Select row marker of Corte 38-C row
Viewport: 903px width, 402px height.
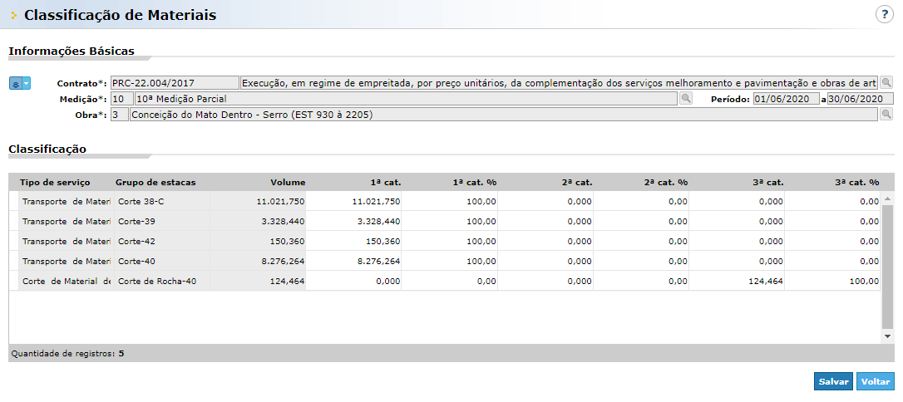point(14,201)
